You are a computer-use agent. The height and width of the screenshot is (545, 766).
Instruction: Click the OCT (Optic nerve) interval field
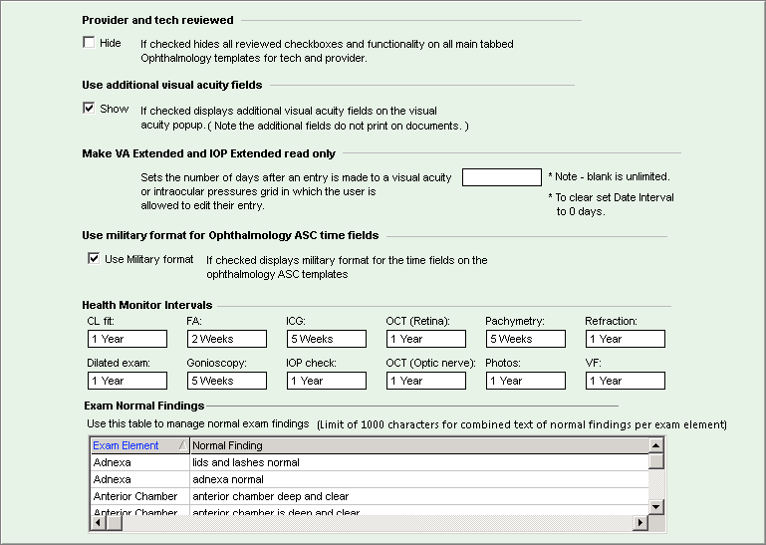(x=426, y=381)
